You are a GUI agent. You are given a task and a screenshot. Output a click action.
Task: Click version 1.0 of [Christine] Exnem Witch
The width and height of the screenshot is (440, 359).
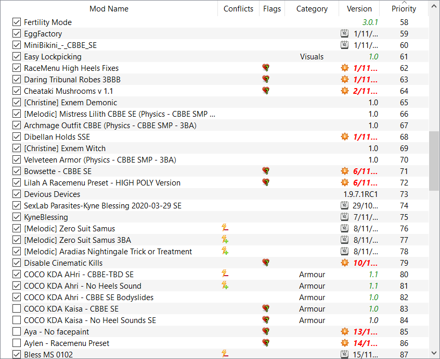click(373, 148)
